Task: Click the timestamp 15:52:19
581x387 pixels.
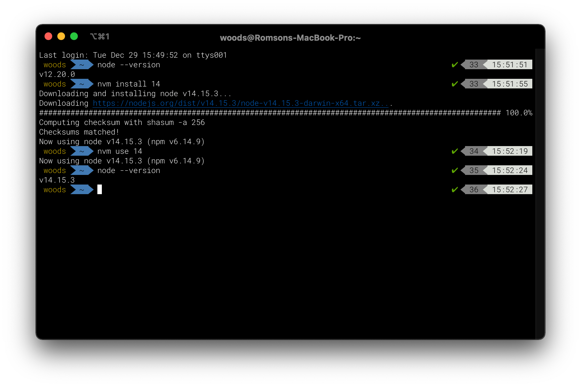Action: (510, 151)
